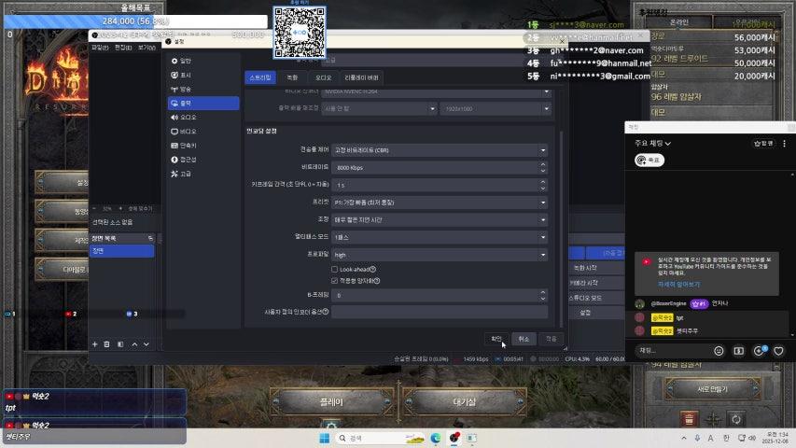Open rescale output dropdown
Image resolution: width=796 pixels, height=448 pixels.
[379, 108]
